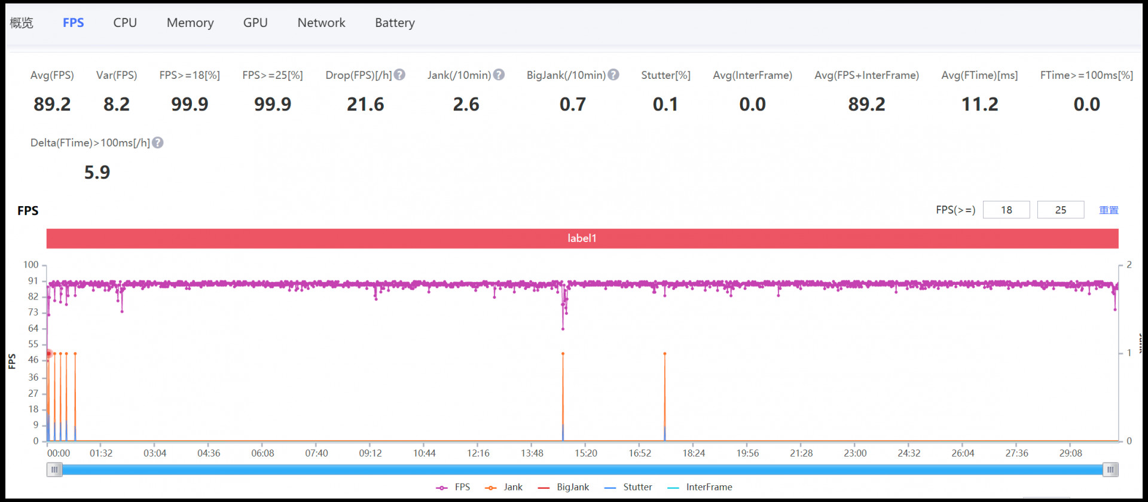Click help icon next to Drop(FPS)[/h]
The width and height of the screenshot is (1148, 502).
pos(400,75)
